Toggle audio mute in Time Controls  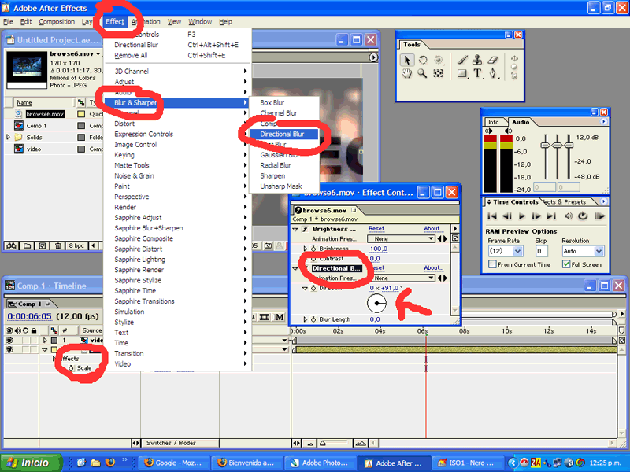click(568, 216)
